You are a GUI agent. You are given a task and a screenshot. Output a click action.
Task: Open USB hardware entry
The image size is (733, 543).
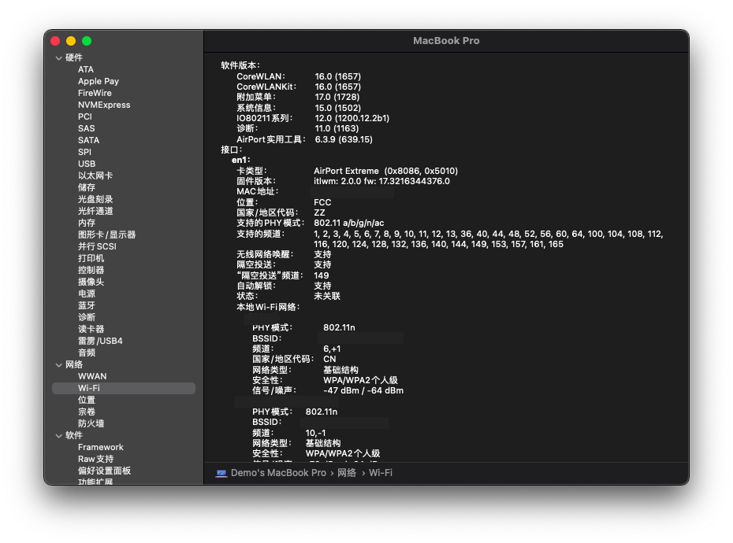tap(87, 164)
